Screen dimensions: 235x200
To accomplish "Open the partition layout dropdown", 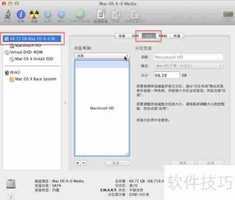I will (x=102, y=56).
